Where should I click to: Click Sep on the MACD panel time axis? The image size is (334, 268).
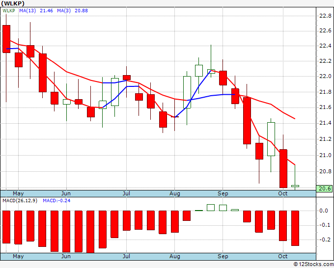223,256
